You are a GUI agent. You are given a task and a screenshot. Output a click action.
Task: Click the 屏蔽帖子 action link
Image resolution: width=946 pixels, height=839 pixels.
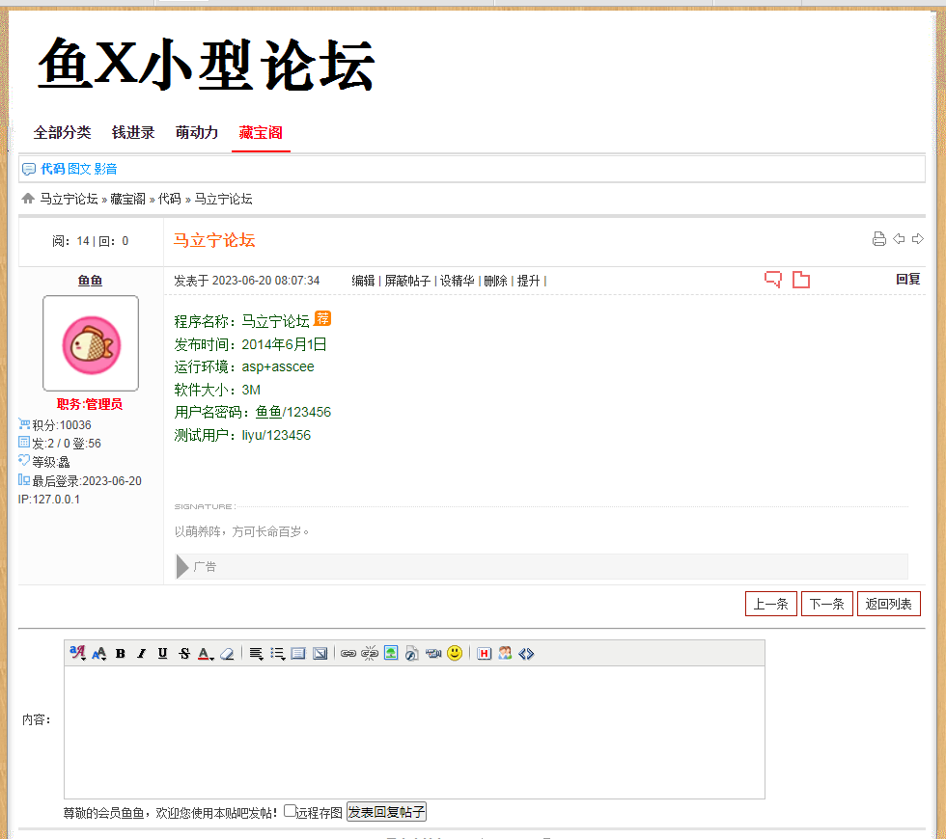pyautogui.click(x=407, y=281)
